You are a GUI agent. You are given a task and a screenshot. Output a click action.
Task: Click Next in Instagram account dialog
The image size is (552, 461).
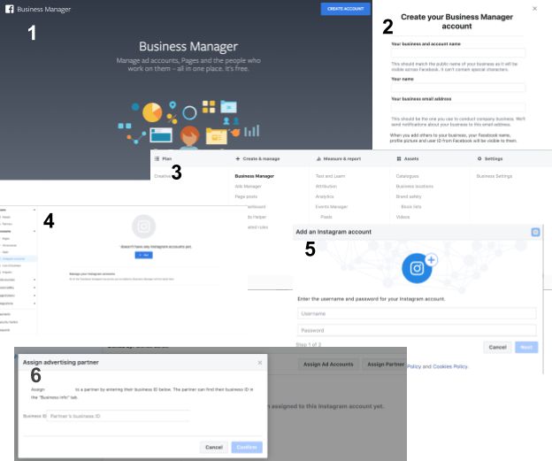point(526,347)
